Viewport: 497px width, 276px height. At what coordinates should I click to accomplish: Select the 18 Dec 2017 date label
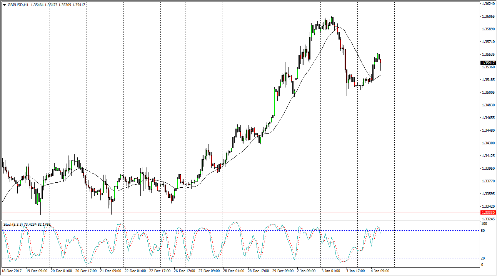(x=12, y=271)
